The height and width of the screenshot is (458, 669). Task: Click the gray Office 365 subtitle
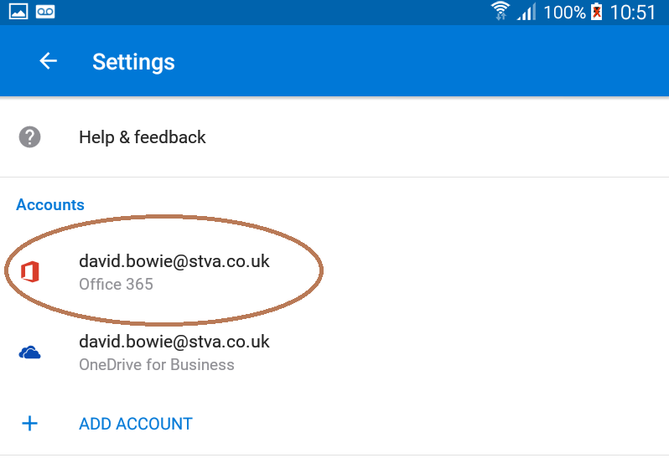click(x=116, y=285)
